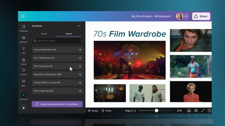Click the zoom slider handle

click(x=157, y=110)
